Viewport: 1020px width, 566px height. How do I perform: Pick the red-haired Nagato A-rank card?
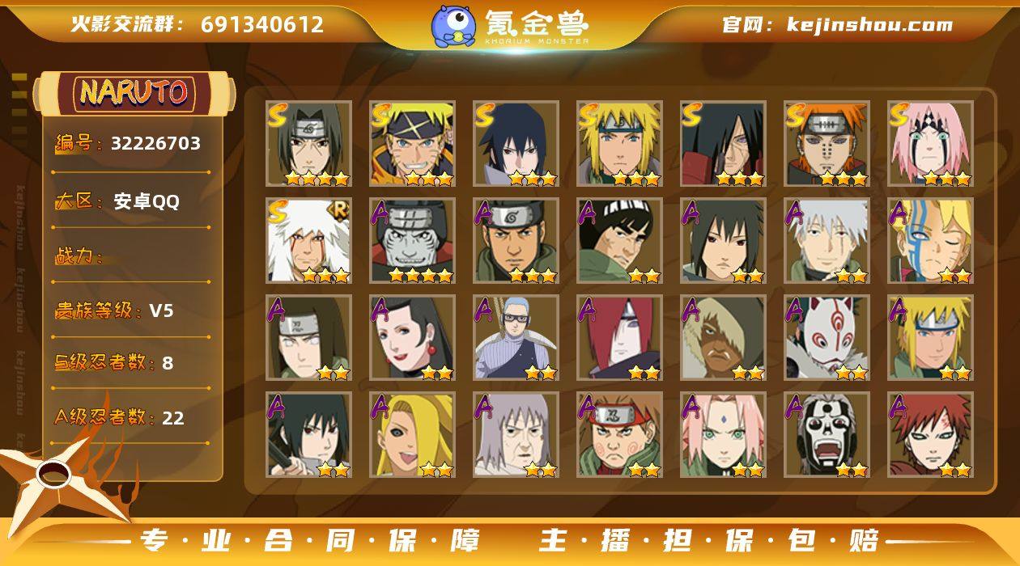coord(619,338)
